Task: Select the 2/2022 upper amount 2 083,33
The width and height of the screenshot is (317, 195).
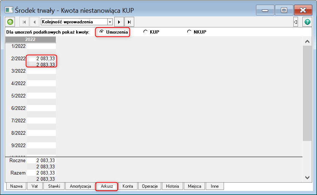Action: [46, 58]
